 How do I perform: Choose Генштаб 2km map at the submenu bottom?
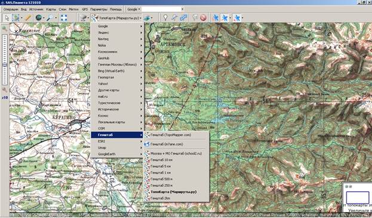[x=176, y=198]
